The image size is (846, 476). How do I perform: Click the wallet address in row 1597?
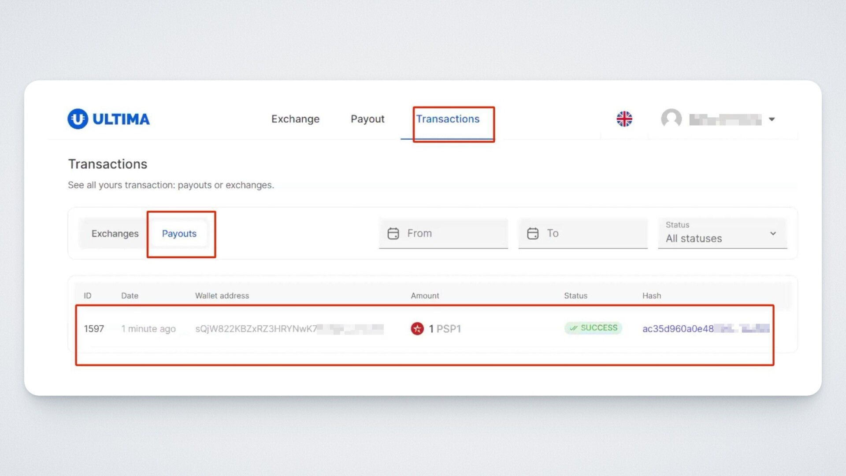click(256, 329)
